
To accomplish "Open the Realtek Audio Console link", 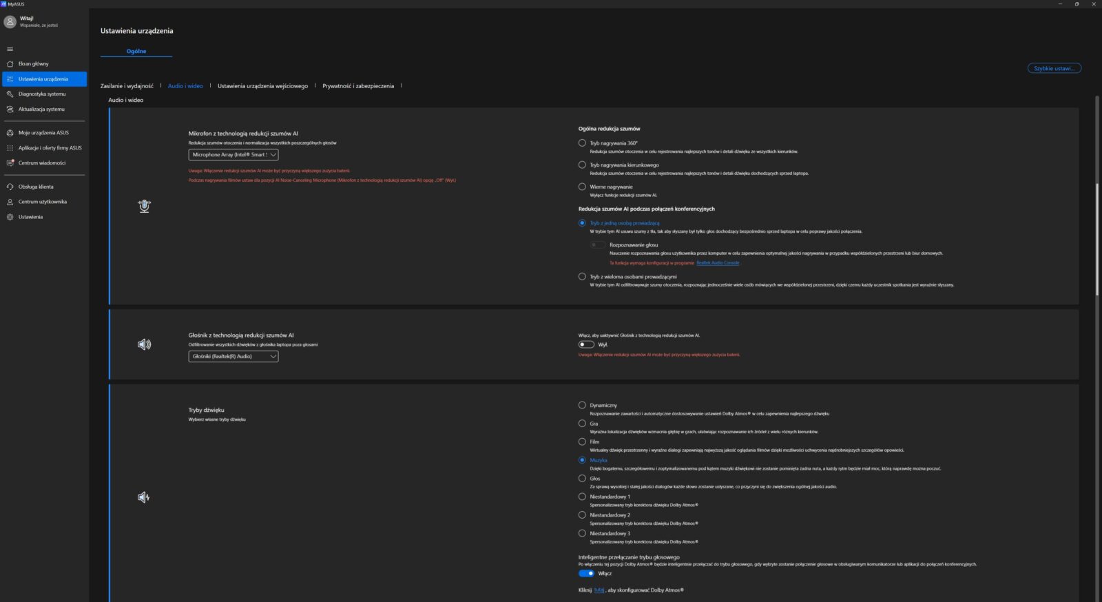I will click(x=718, y=262).
